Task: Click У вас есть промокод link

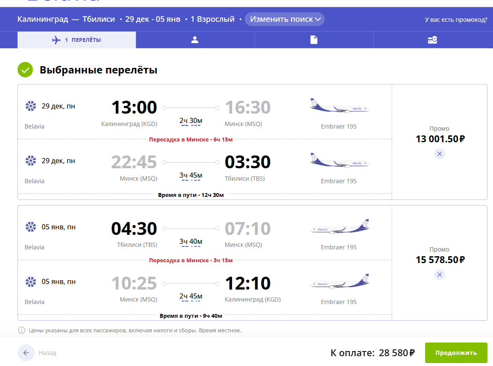Action: 456,20
